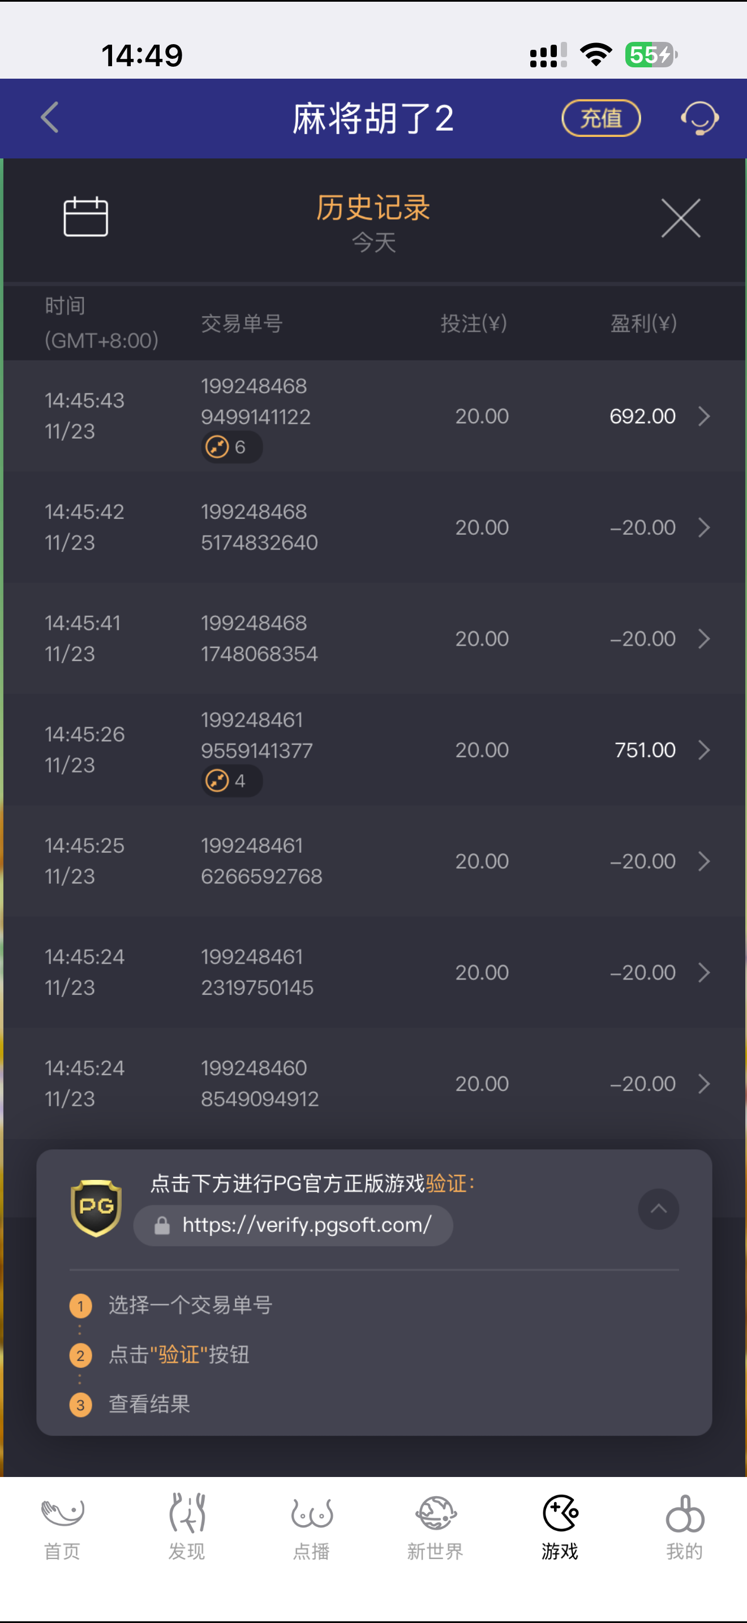Screen dimensions: 747x1623
Task: Open the calendar date picker icon
Action: (85, 217)
